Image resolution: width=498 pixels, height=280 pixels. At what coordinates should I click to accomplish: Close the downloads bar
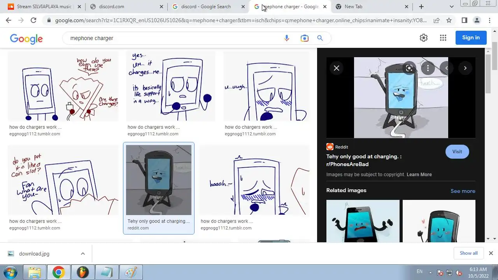pos(491,253)
